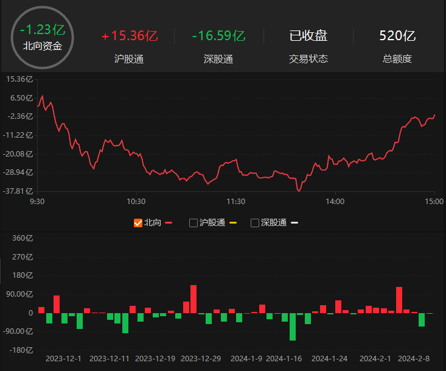The height and width of the screenshot is (371, 446).
Task: Click the 2023-12-19 date label
Action: click(x=155, y=359)
